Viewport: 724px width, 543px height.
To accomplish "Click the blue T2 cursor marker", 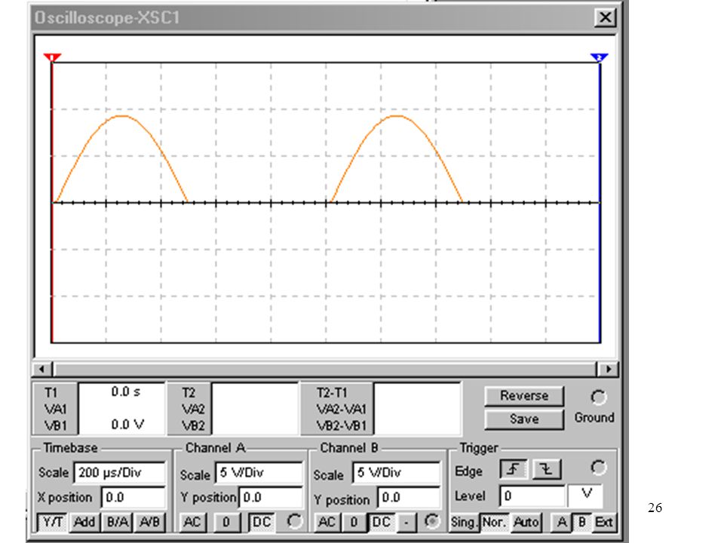I will click(x=600, y=57).
